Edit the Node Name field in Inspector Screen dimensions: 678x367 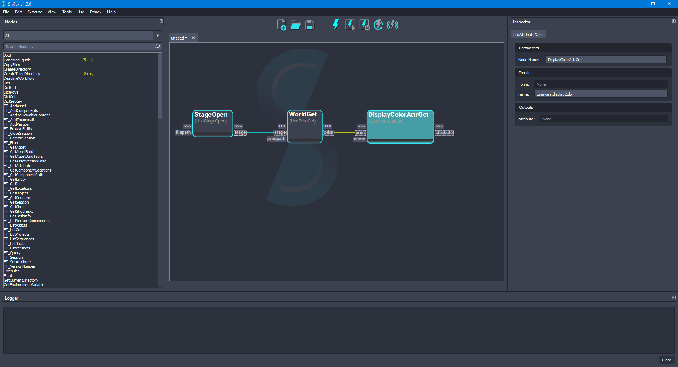pyautogui.click(x=605, y=59)
